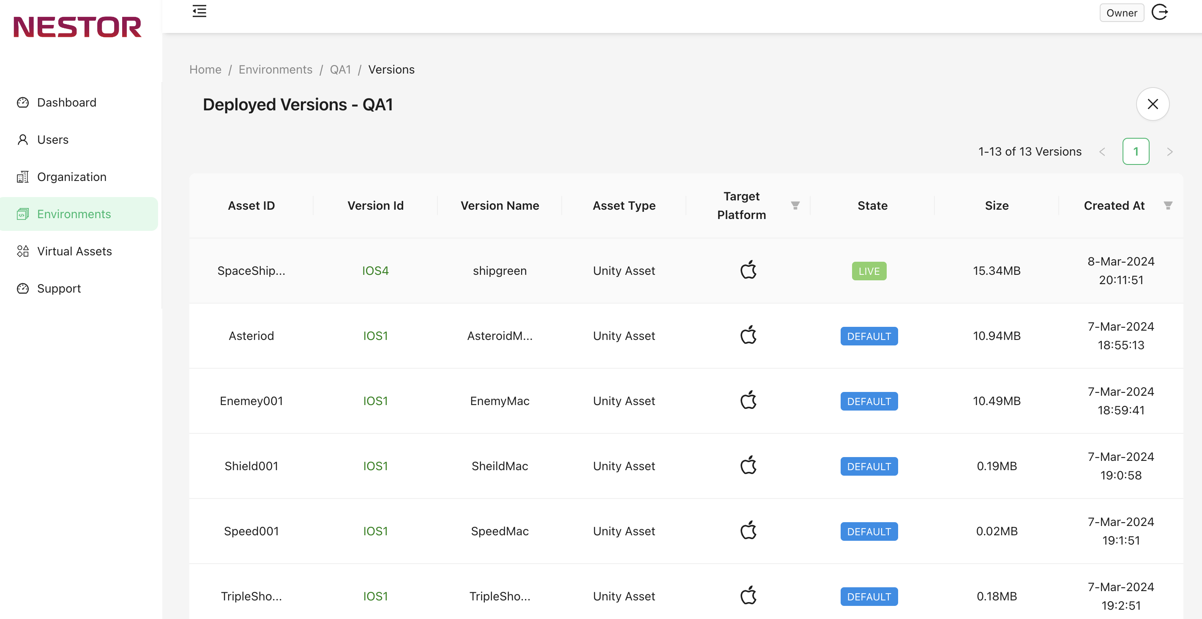Go to the previous page arrow
Viewport: 1202px width, 619px height.
click(x=1102, y=152)
